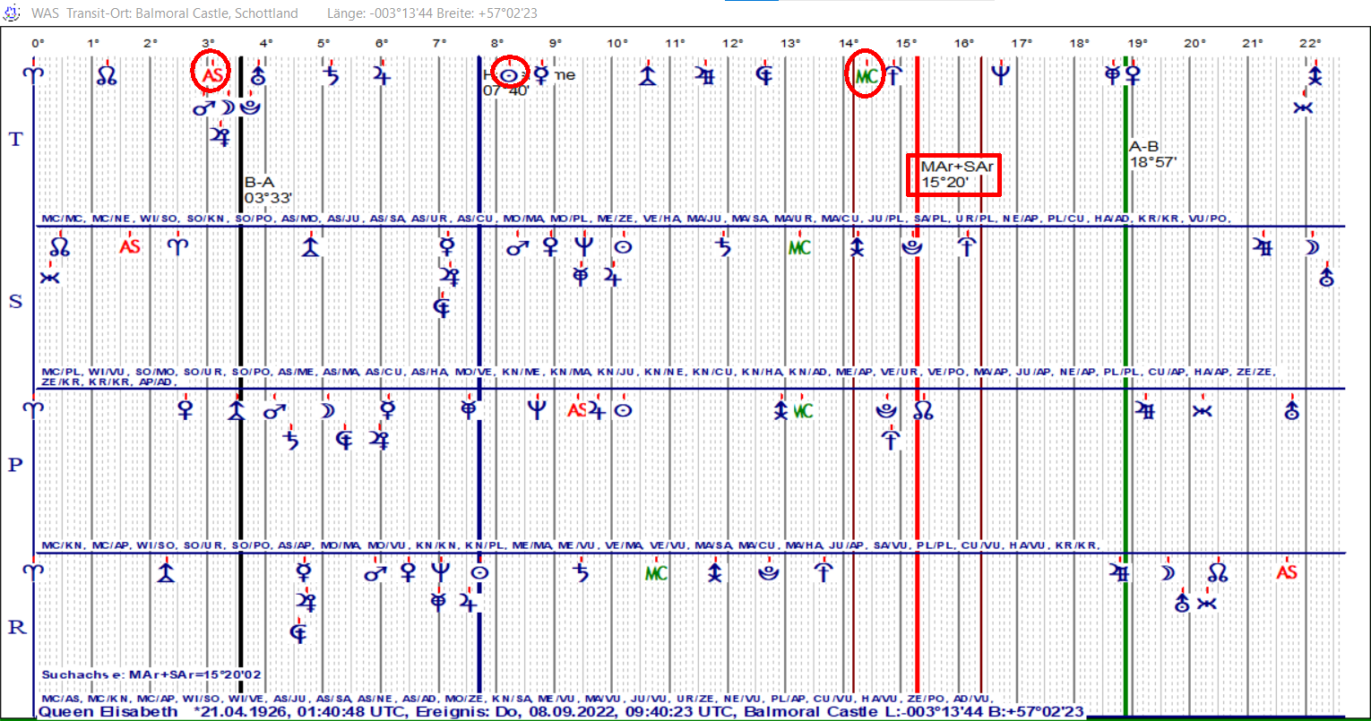Click the row label R on the left
The width and height of the screenshot is (1371, 721).
click(x=16, y=627)
